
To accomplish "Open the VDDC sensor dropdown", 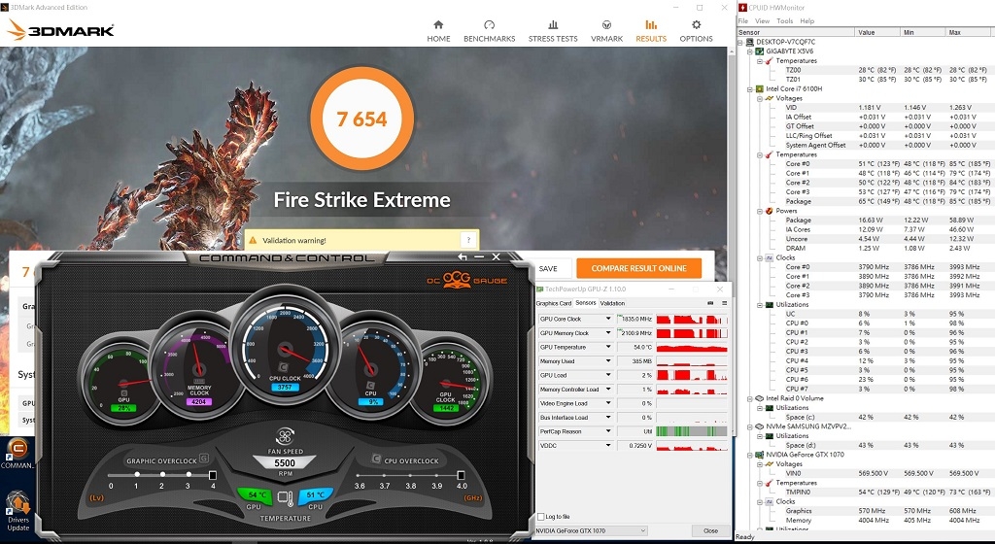I will click(608, 445).
